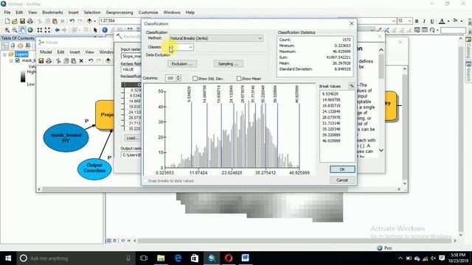The image size is (472, 265).
Task: Open the File menu
Action: tap(7, 13)
